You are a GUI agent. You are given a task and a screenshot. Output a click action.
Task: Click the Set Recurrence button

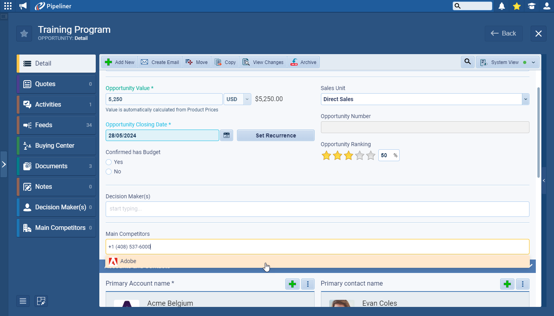(275, 135)
